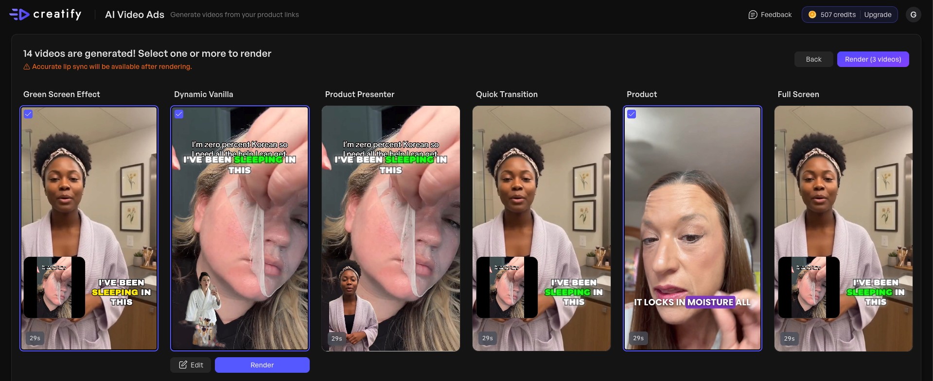Click the 507 credits label
933x381 pixels.
tap(838, 15)
